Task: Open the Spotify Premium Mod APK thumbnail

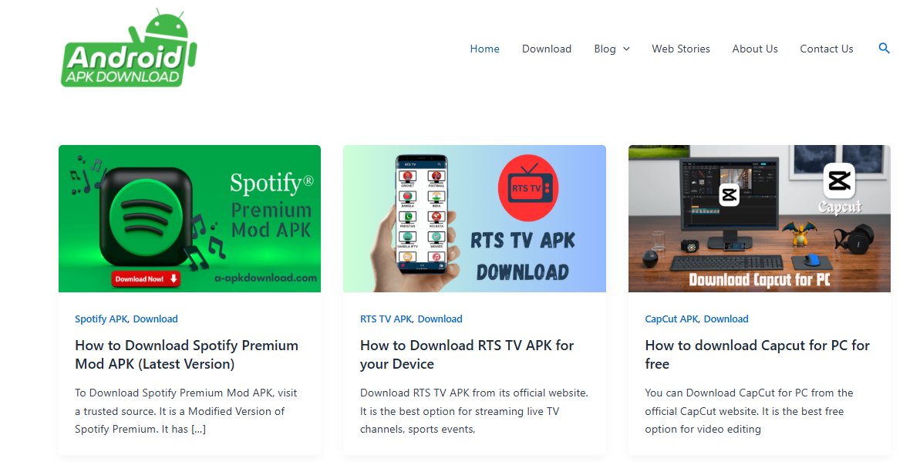Action: point(190,218)
